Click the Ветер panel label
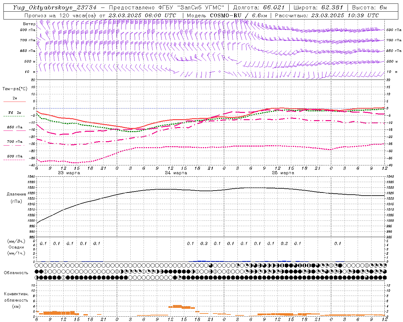 pos(29,24)
